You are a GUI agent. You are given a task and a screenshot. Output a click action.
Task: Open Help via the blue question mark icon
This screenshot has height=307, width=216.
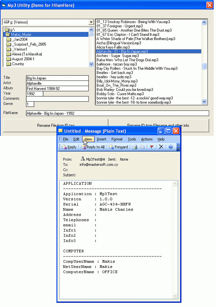[x=170, y=147]
